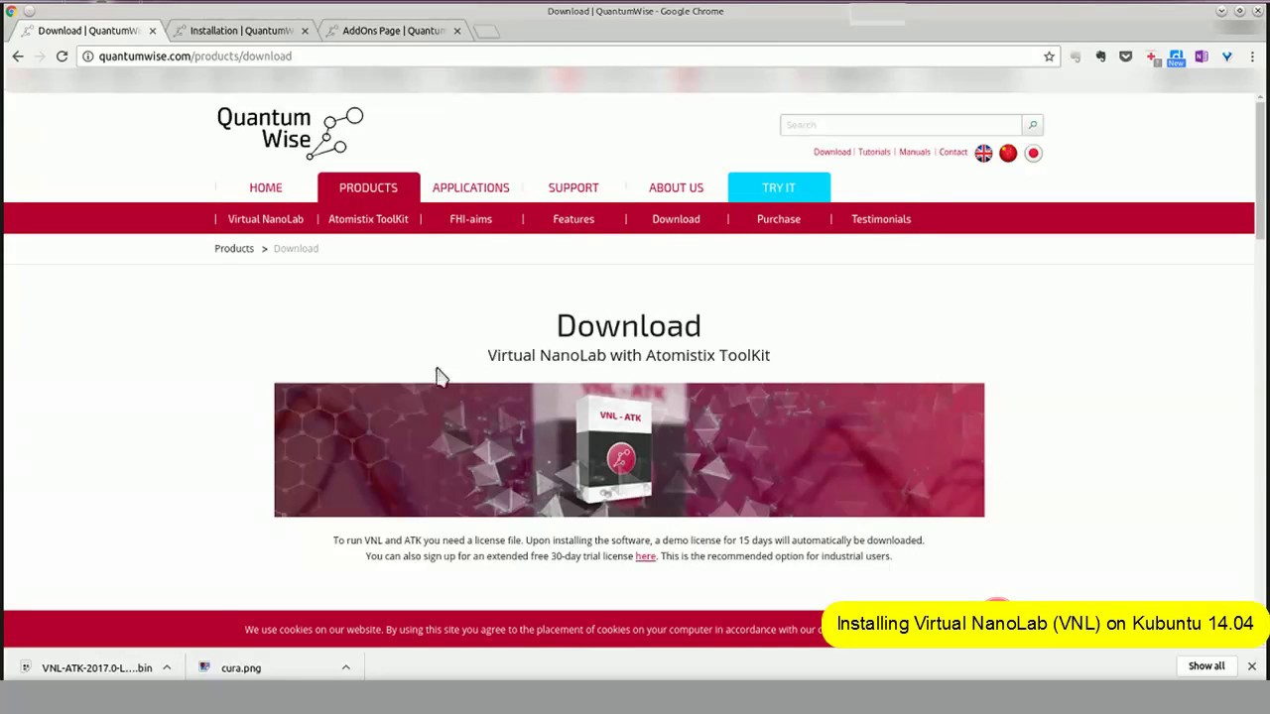Go to Download submenu link

676,219
